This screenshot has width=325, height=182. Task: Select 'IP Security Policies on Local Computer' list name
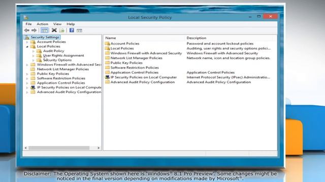[144, 77]
